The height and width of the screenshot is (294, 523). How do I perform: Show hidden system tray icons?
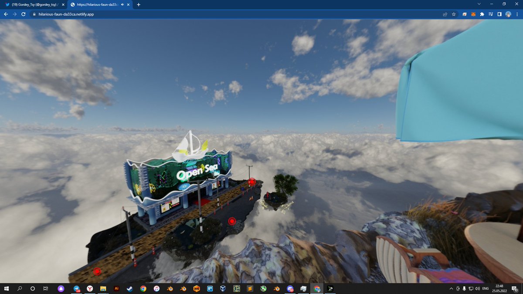pyautogui.click(x=451, y=288)
